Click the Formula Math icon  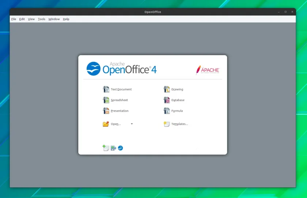click(167, 111)
